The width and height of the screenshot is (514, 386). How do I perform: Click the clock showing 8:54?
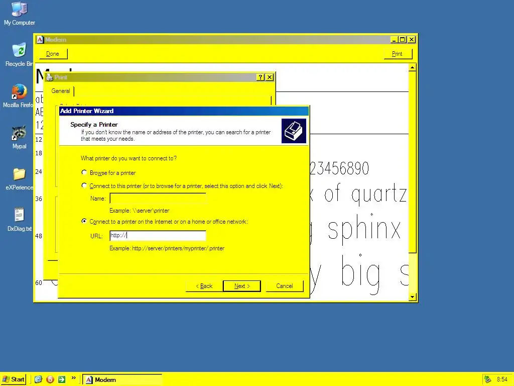pyautogui.click(x=502, y=379)
